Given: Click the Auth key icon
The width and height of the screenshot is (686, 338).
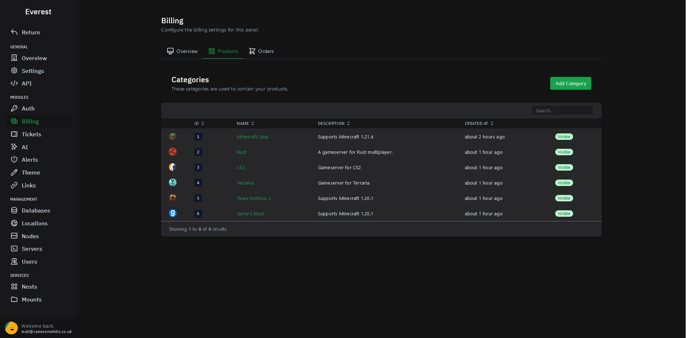Looking at the screenshot, I should pyautogui.click(x=14, y=108).
